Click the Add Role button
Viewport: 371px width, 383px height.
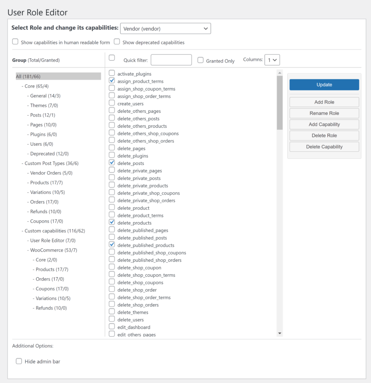[324, 102]
